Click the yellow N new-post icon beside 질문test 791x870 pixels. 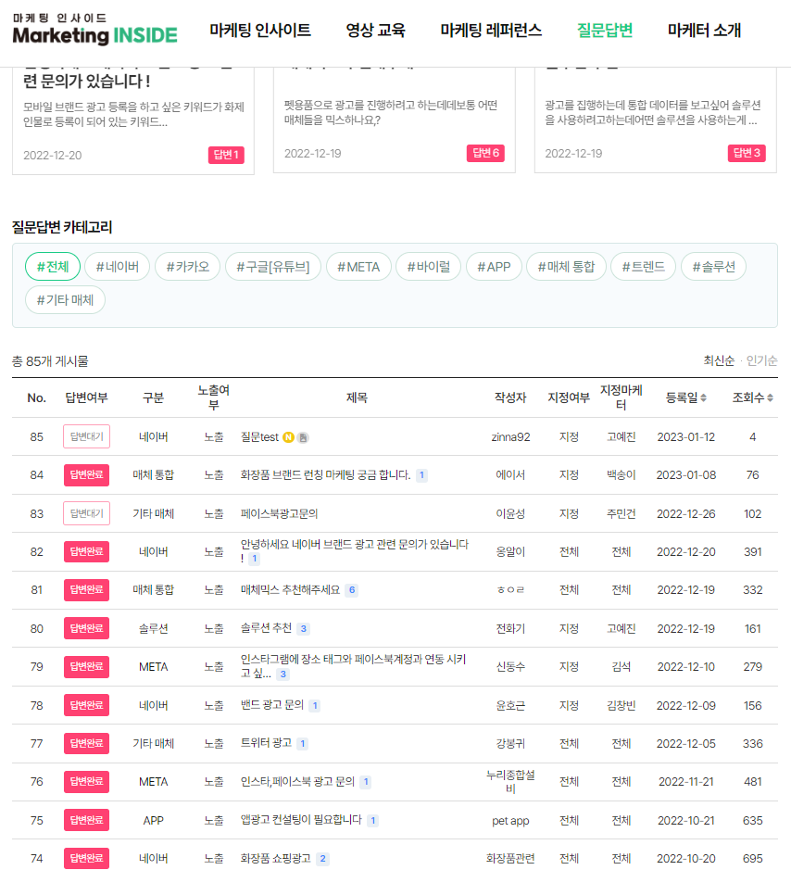click(x=288, y=437)
